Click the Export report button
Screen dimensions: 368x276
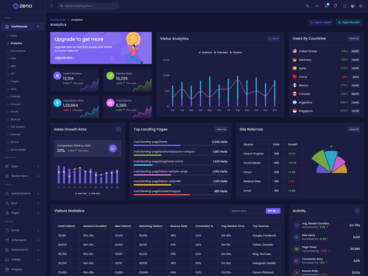point(321,22)
